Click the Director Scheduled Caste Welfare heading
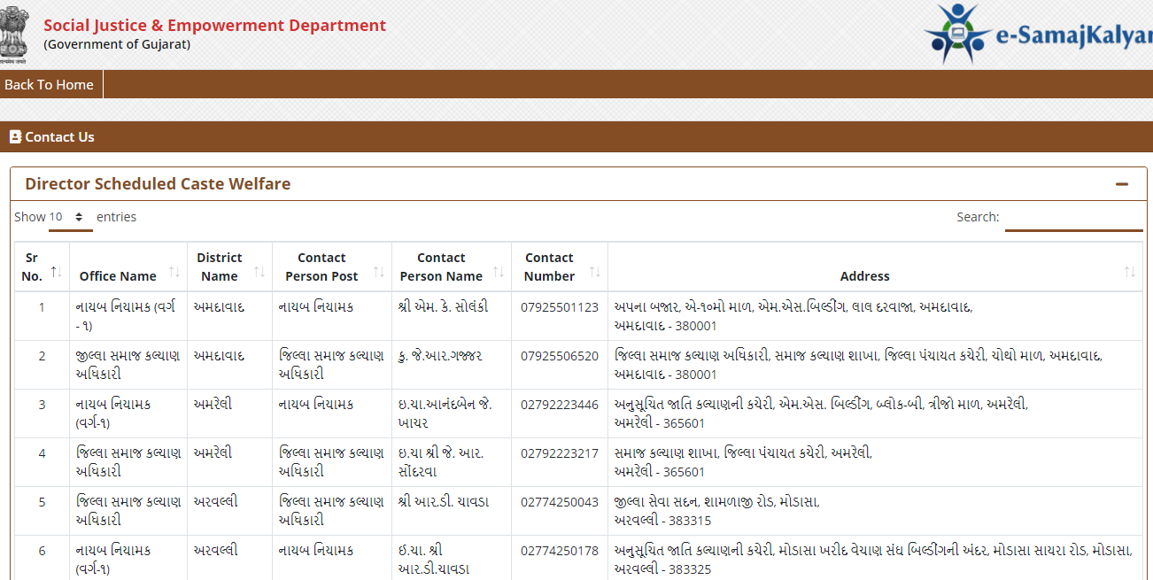The width and height of the screenshot is (1153, 580). coord(158,184)
